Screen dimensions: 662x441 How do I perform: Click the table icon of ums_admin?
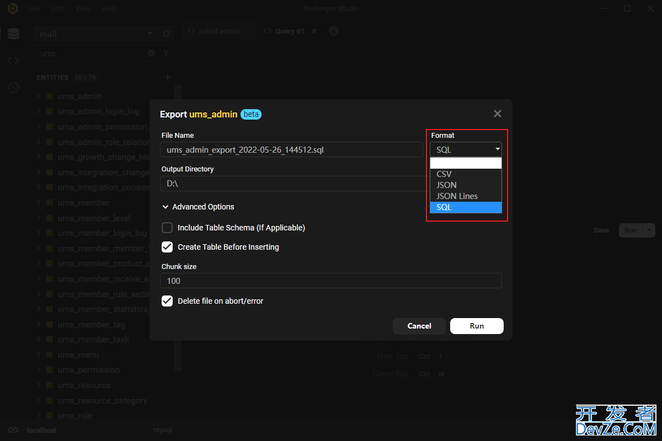[50, 96]
